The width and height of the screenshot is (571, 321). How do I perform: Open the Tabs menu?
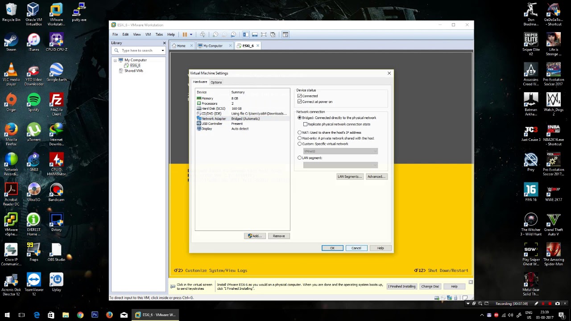click(159, 34)
